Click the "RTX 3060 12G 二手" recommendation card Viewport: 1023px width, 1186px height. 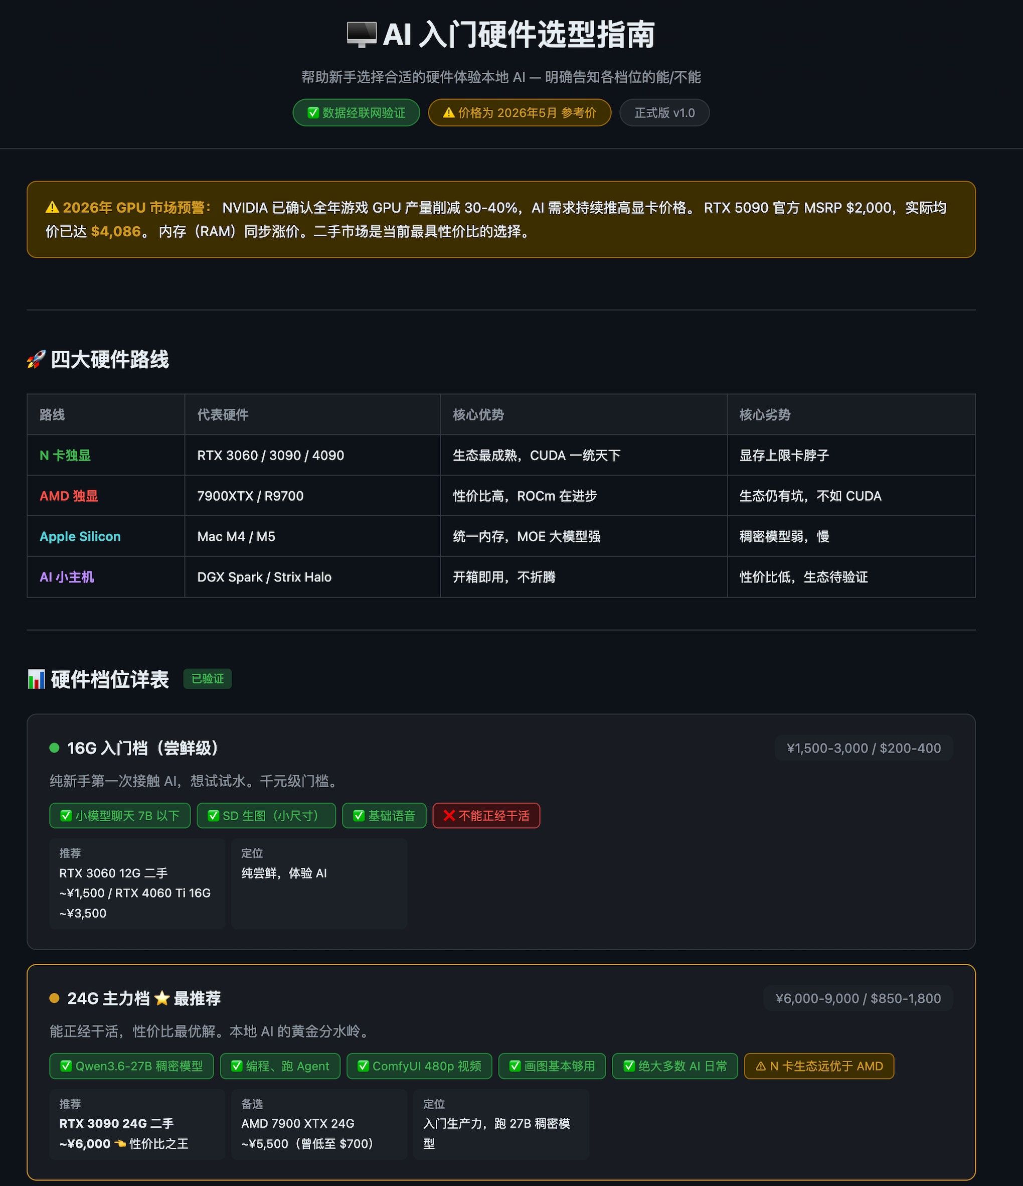click(137, 883)
